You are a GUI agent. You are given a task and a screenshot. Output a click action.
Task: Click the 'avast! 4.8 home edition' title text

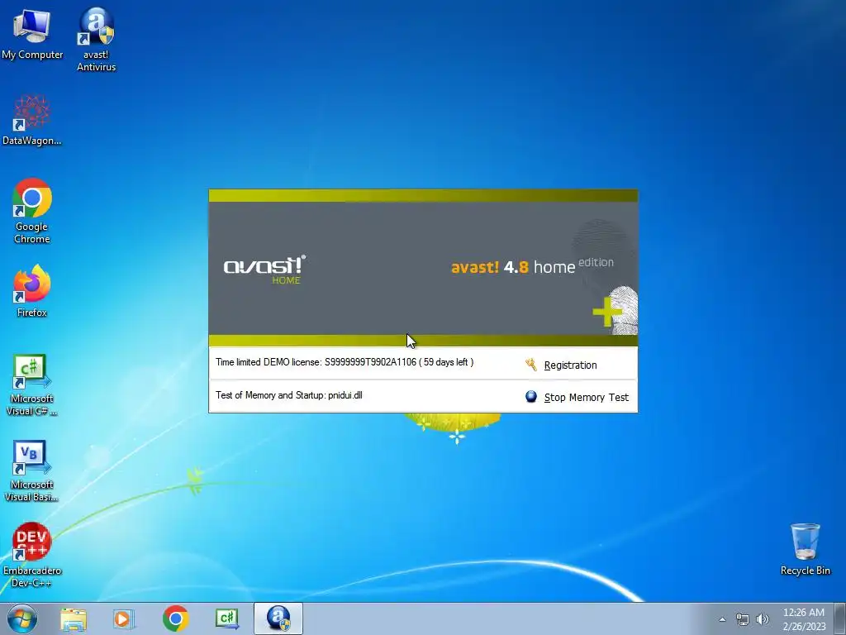[x=532, y=266]
